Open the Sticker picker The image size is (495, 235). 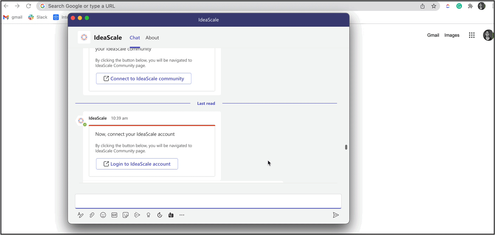pos(126,215)
